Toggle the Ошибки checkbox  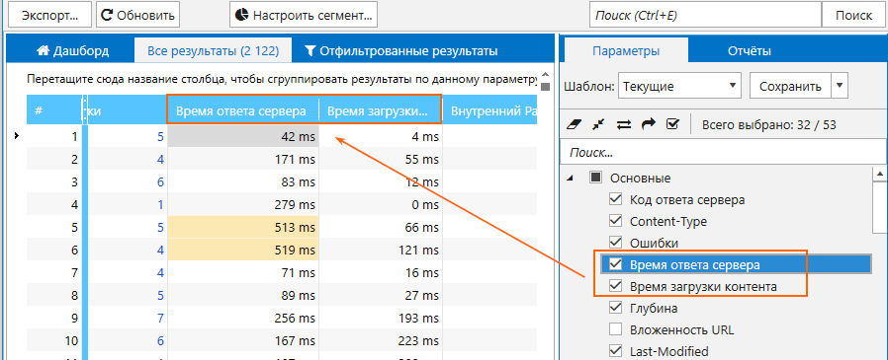pyautogui.click(x=615, y=243)
